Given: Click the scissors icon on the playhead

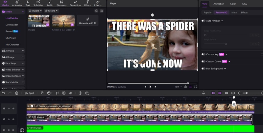Looking at the screenshot, I should point(234,104).
